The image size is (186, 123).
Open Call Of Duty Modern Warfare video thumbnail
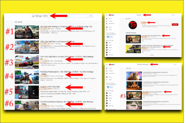[x=27, y=105]
